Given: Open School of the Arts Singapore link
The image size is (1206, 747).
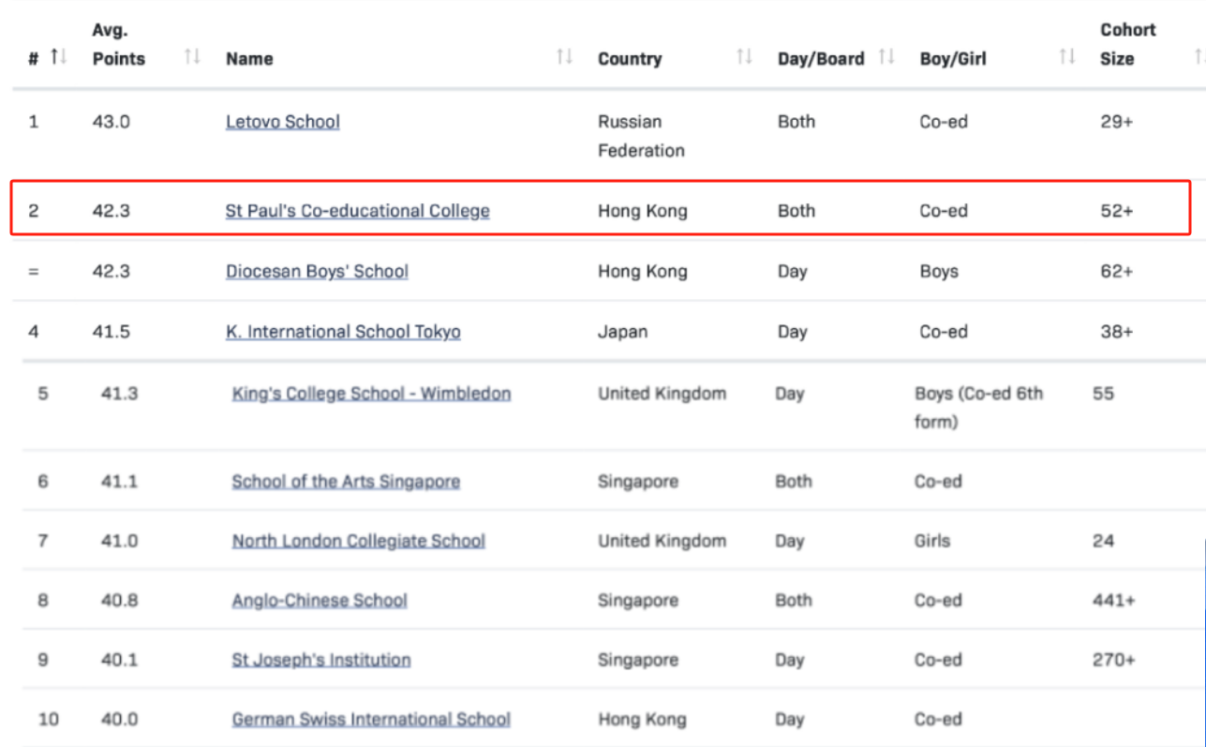Looking at the screenshot, I should click(x=346, y=482).
